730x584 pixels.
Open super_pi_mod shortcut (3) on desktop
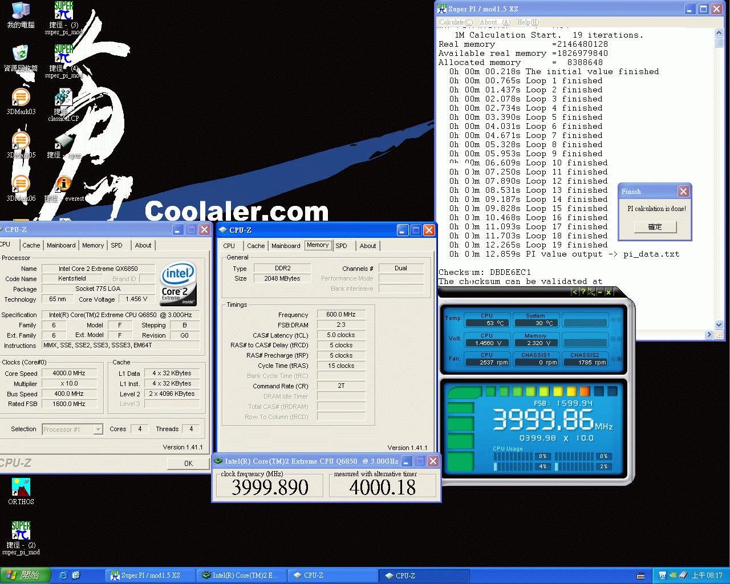[63, 17]
